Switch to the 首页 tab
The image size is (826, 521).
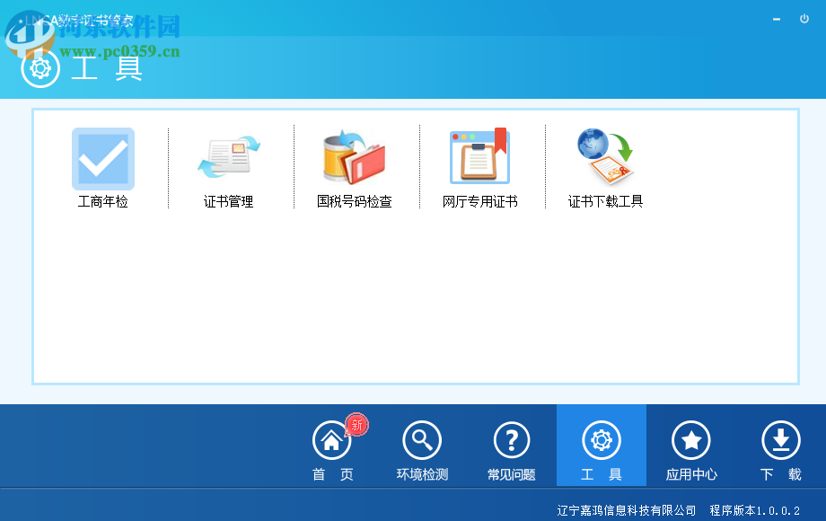tap(331, 473)
